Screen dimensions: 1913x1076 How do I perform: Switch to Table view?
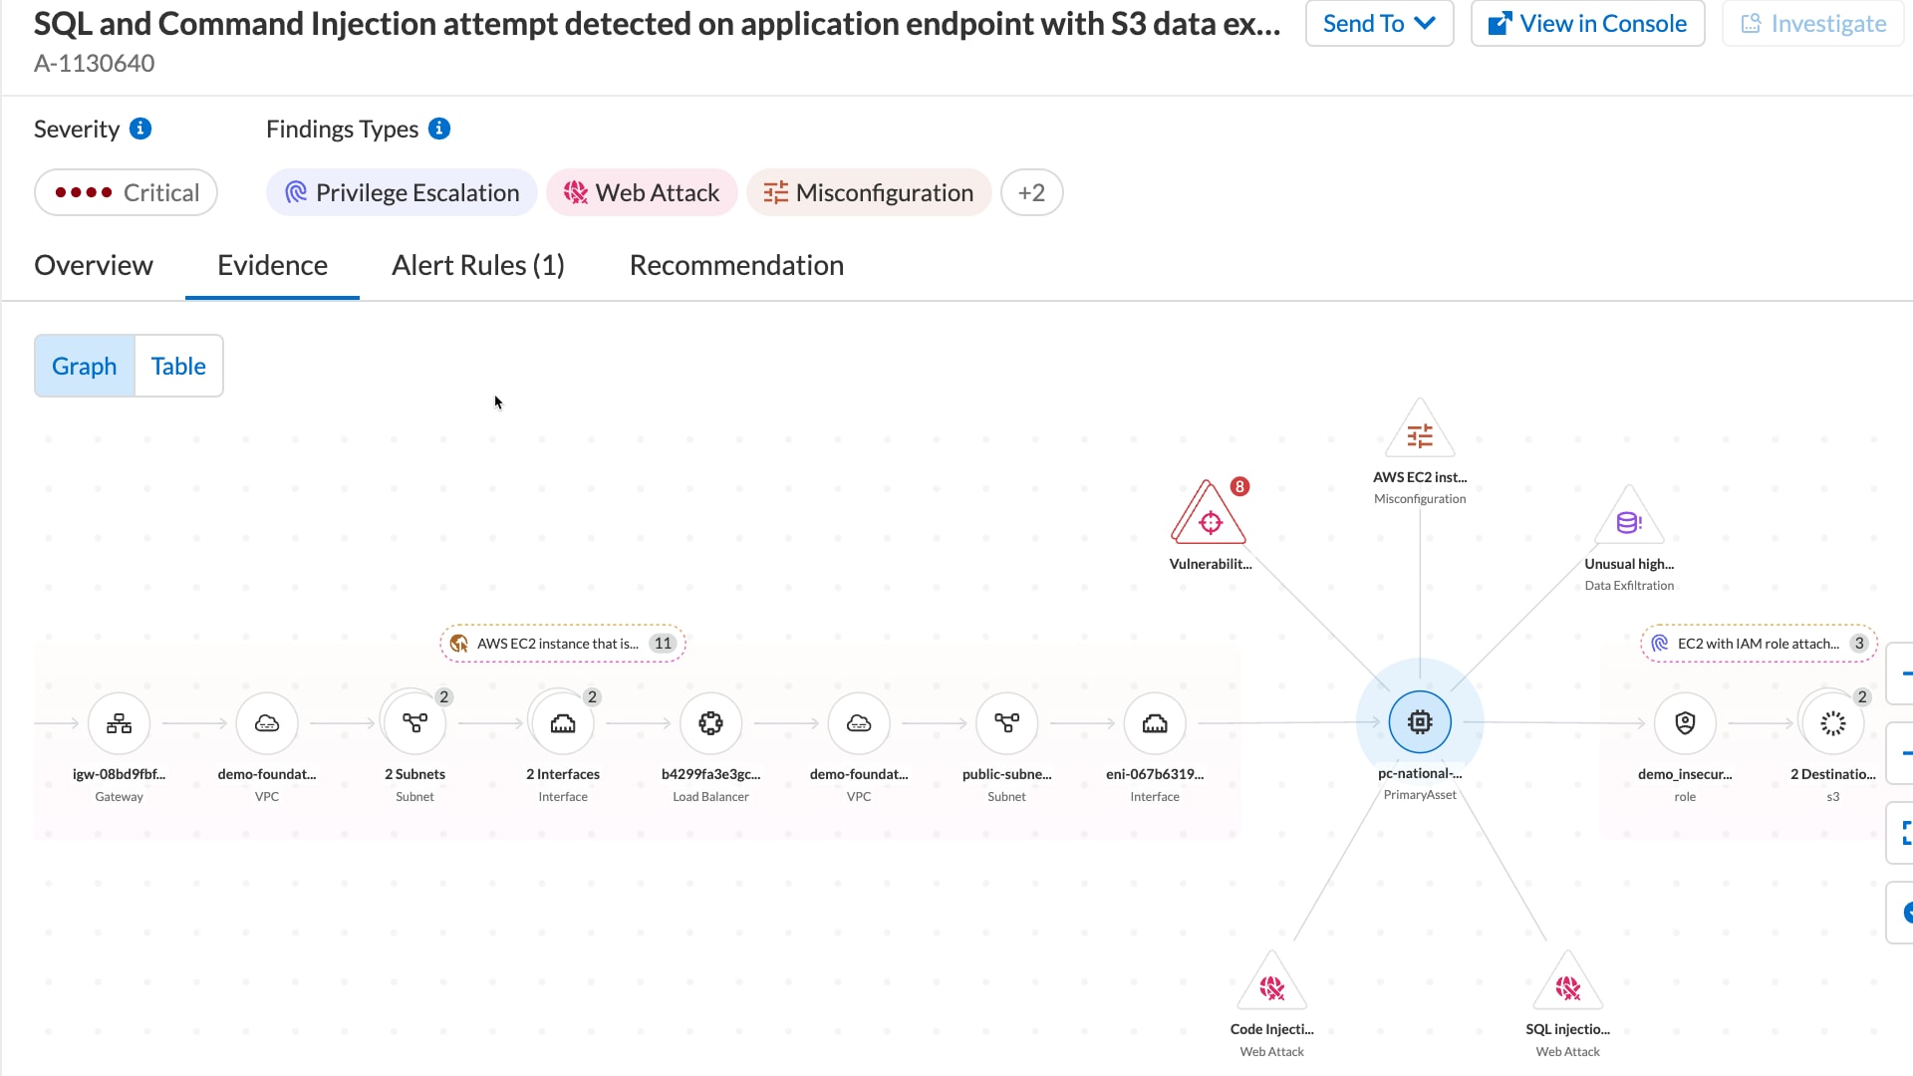click(x=178, y=366)
